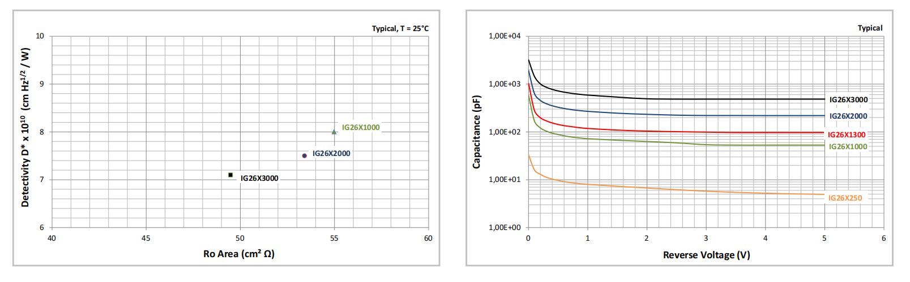Click the green triangle IG26X1000 data marker
Screen dimensions: 910x282
click(x=334, y=132)
